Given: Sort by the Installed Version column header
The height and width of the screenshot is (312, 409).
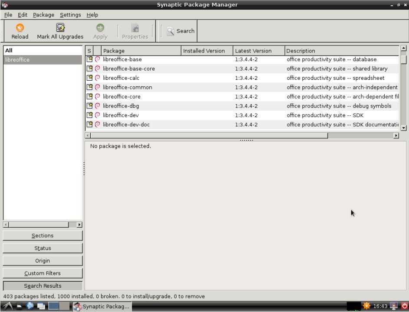Looking at the screenshot, I should pyautogui.click(x=207, y=51).
